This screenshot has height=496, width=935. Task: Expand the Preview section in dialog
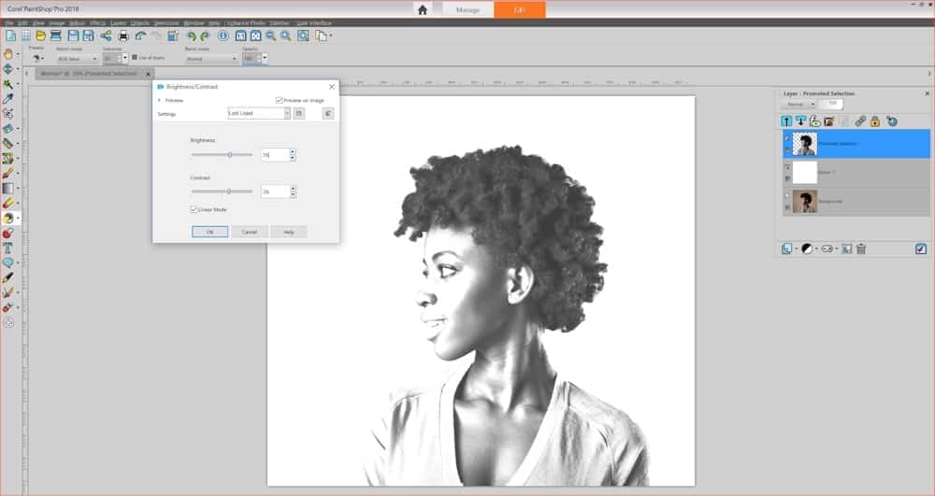click(160, 100)
